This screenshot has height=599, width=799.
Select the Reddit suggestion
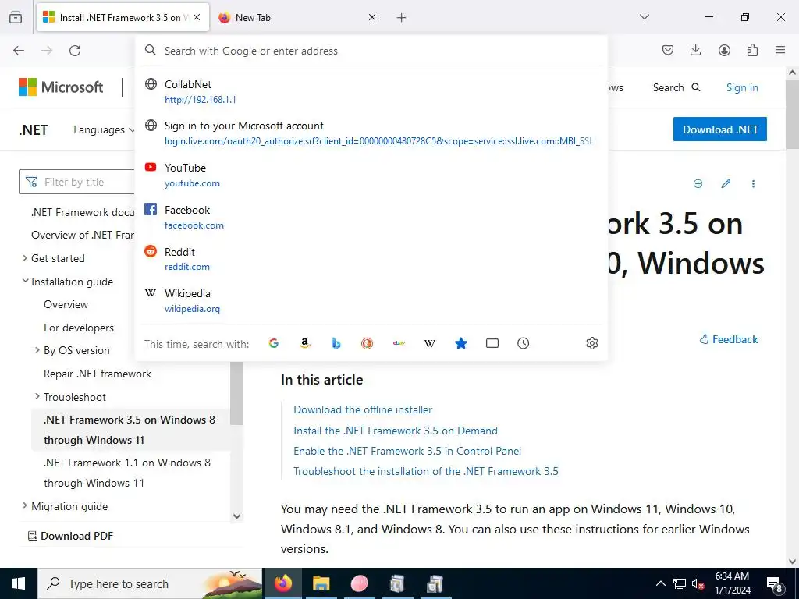pos(371,259)
